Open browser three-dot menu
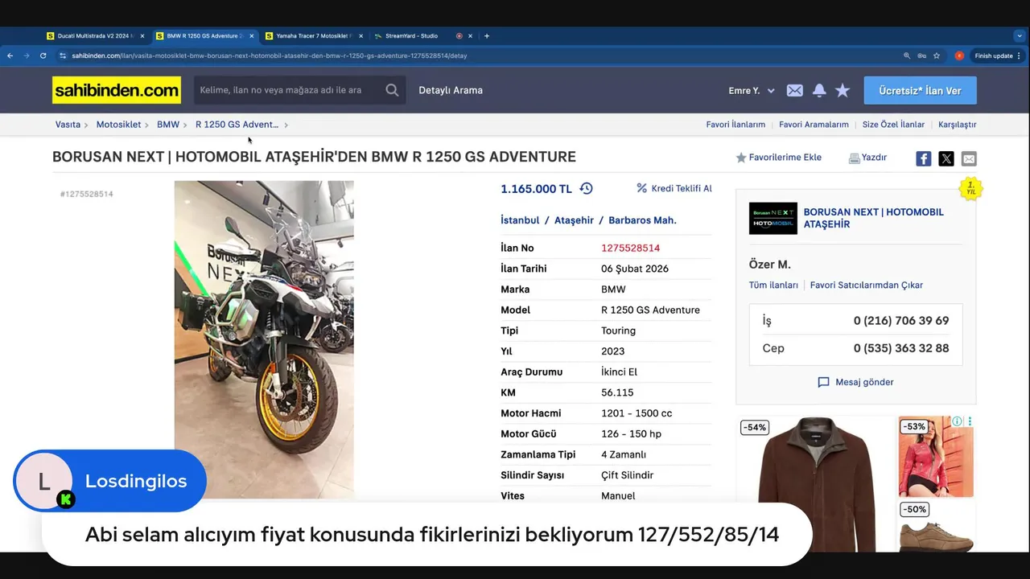 click(x=1020, y=55)
